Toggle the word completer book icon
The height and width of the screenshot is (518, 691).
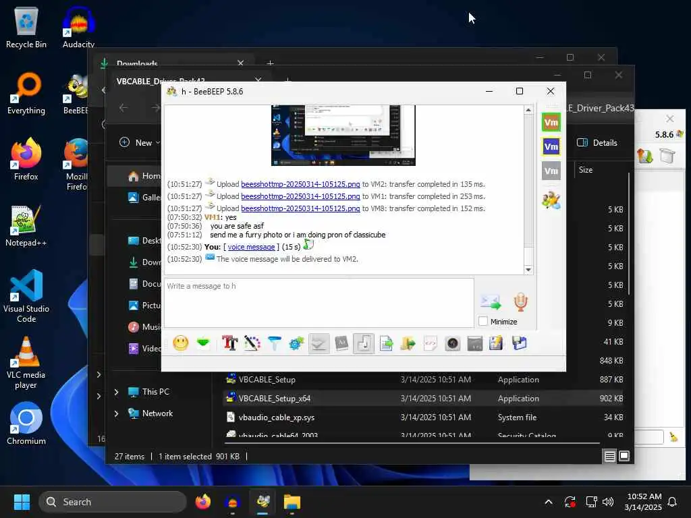click(341, 343)
